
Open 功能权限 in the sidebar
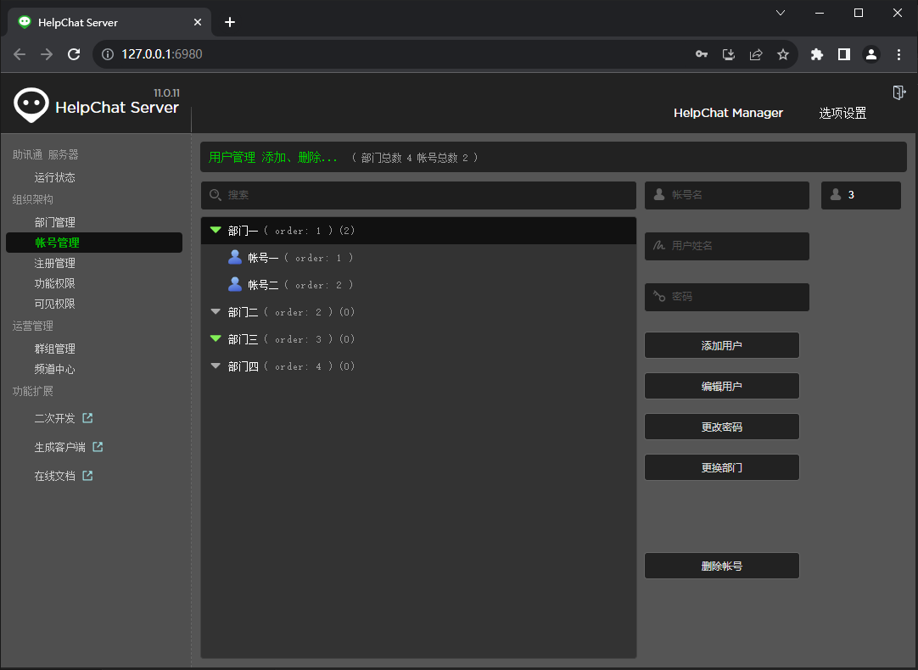click(x=55, y=284)
